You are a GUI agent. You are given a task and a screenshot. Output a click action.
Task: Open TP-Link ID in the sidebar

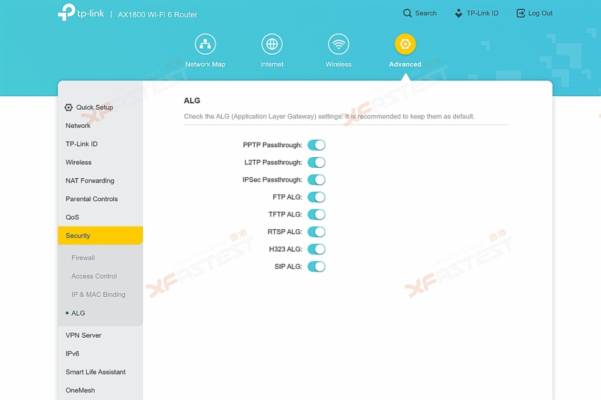(100, 144)
